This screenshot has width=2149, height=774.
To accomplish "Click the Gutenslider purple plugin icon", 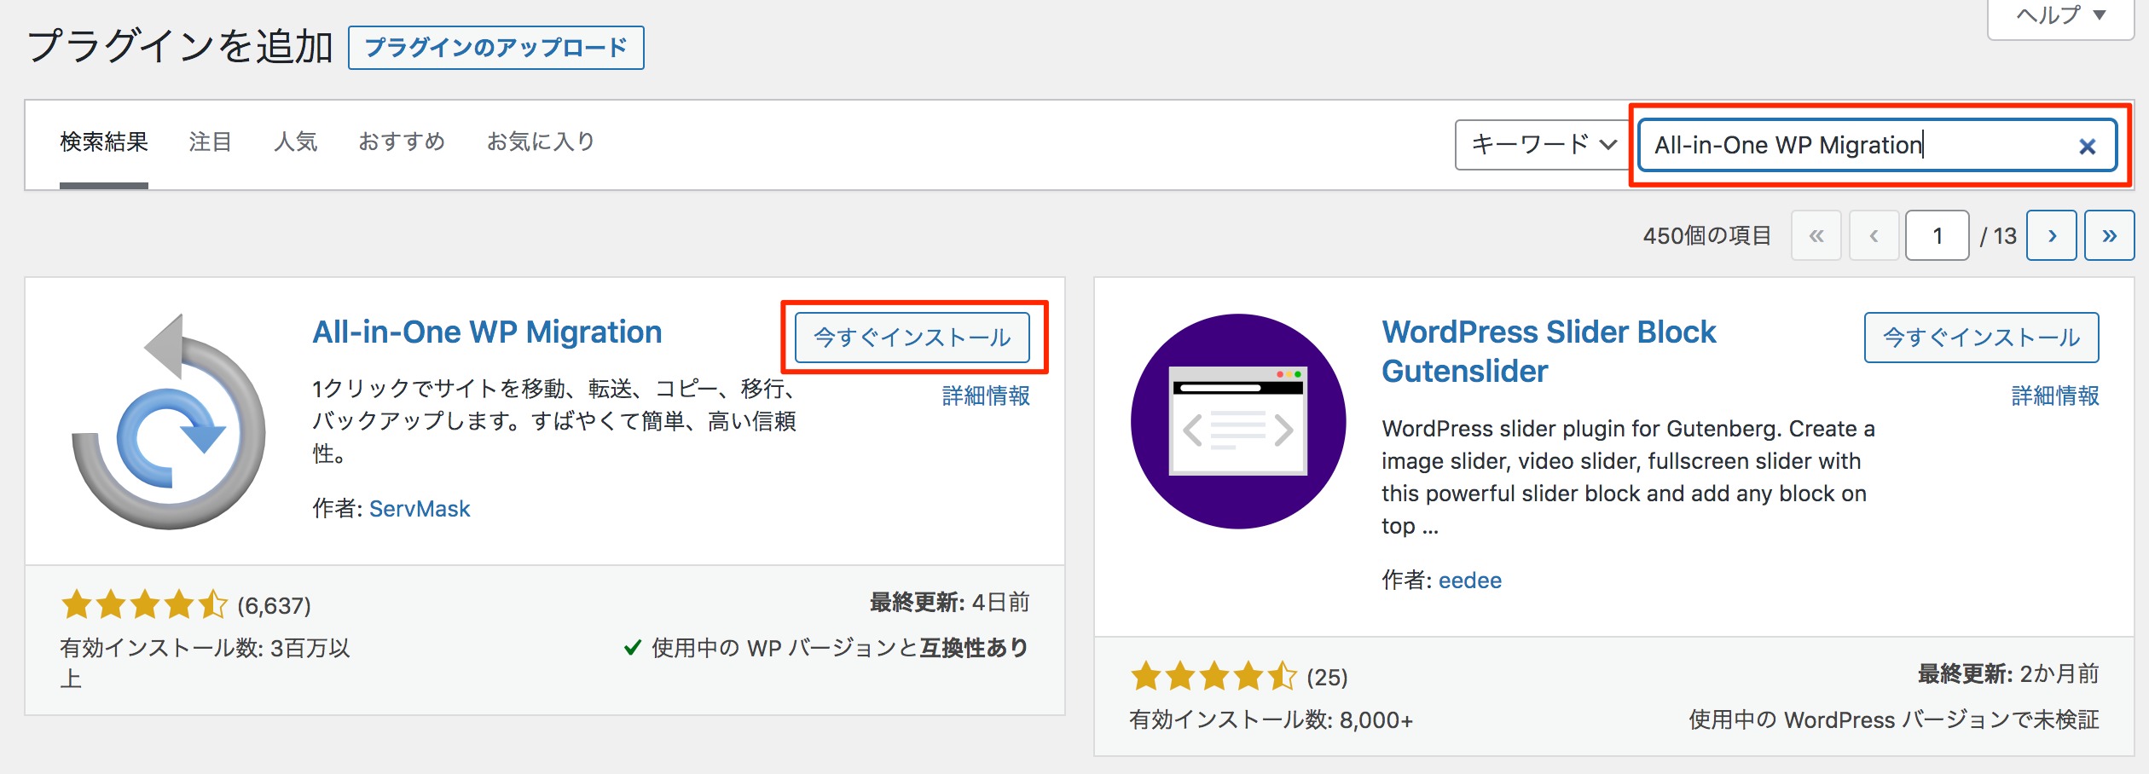I will tap(1238, 422).
